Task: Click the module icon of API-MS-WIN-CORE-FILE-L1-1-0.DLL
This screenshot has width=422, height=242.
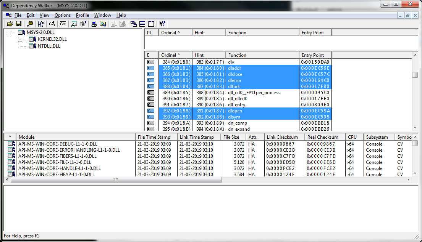Action: (11, 162)
